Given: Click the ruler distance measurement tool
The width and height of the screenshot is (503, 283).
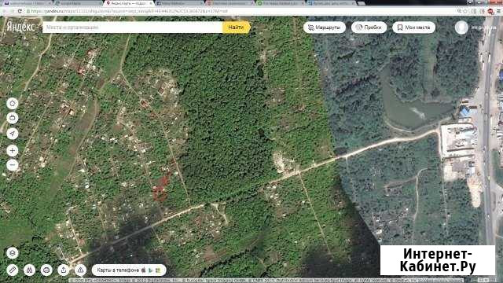Looking at the screenshot, I should tap(13, 270).
